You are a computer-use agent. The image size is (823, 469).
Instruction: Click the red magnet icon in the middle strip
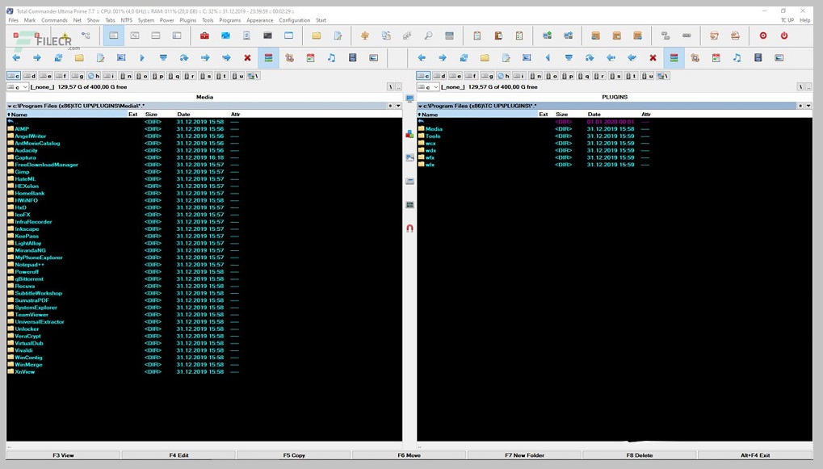click(x=410, y=228)
